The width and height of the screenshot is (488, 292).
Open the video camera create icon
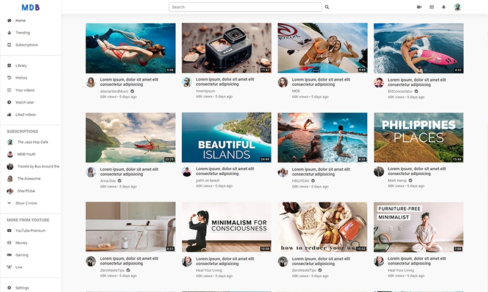tap(419, 7)
